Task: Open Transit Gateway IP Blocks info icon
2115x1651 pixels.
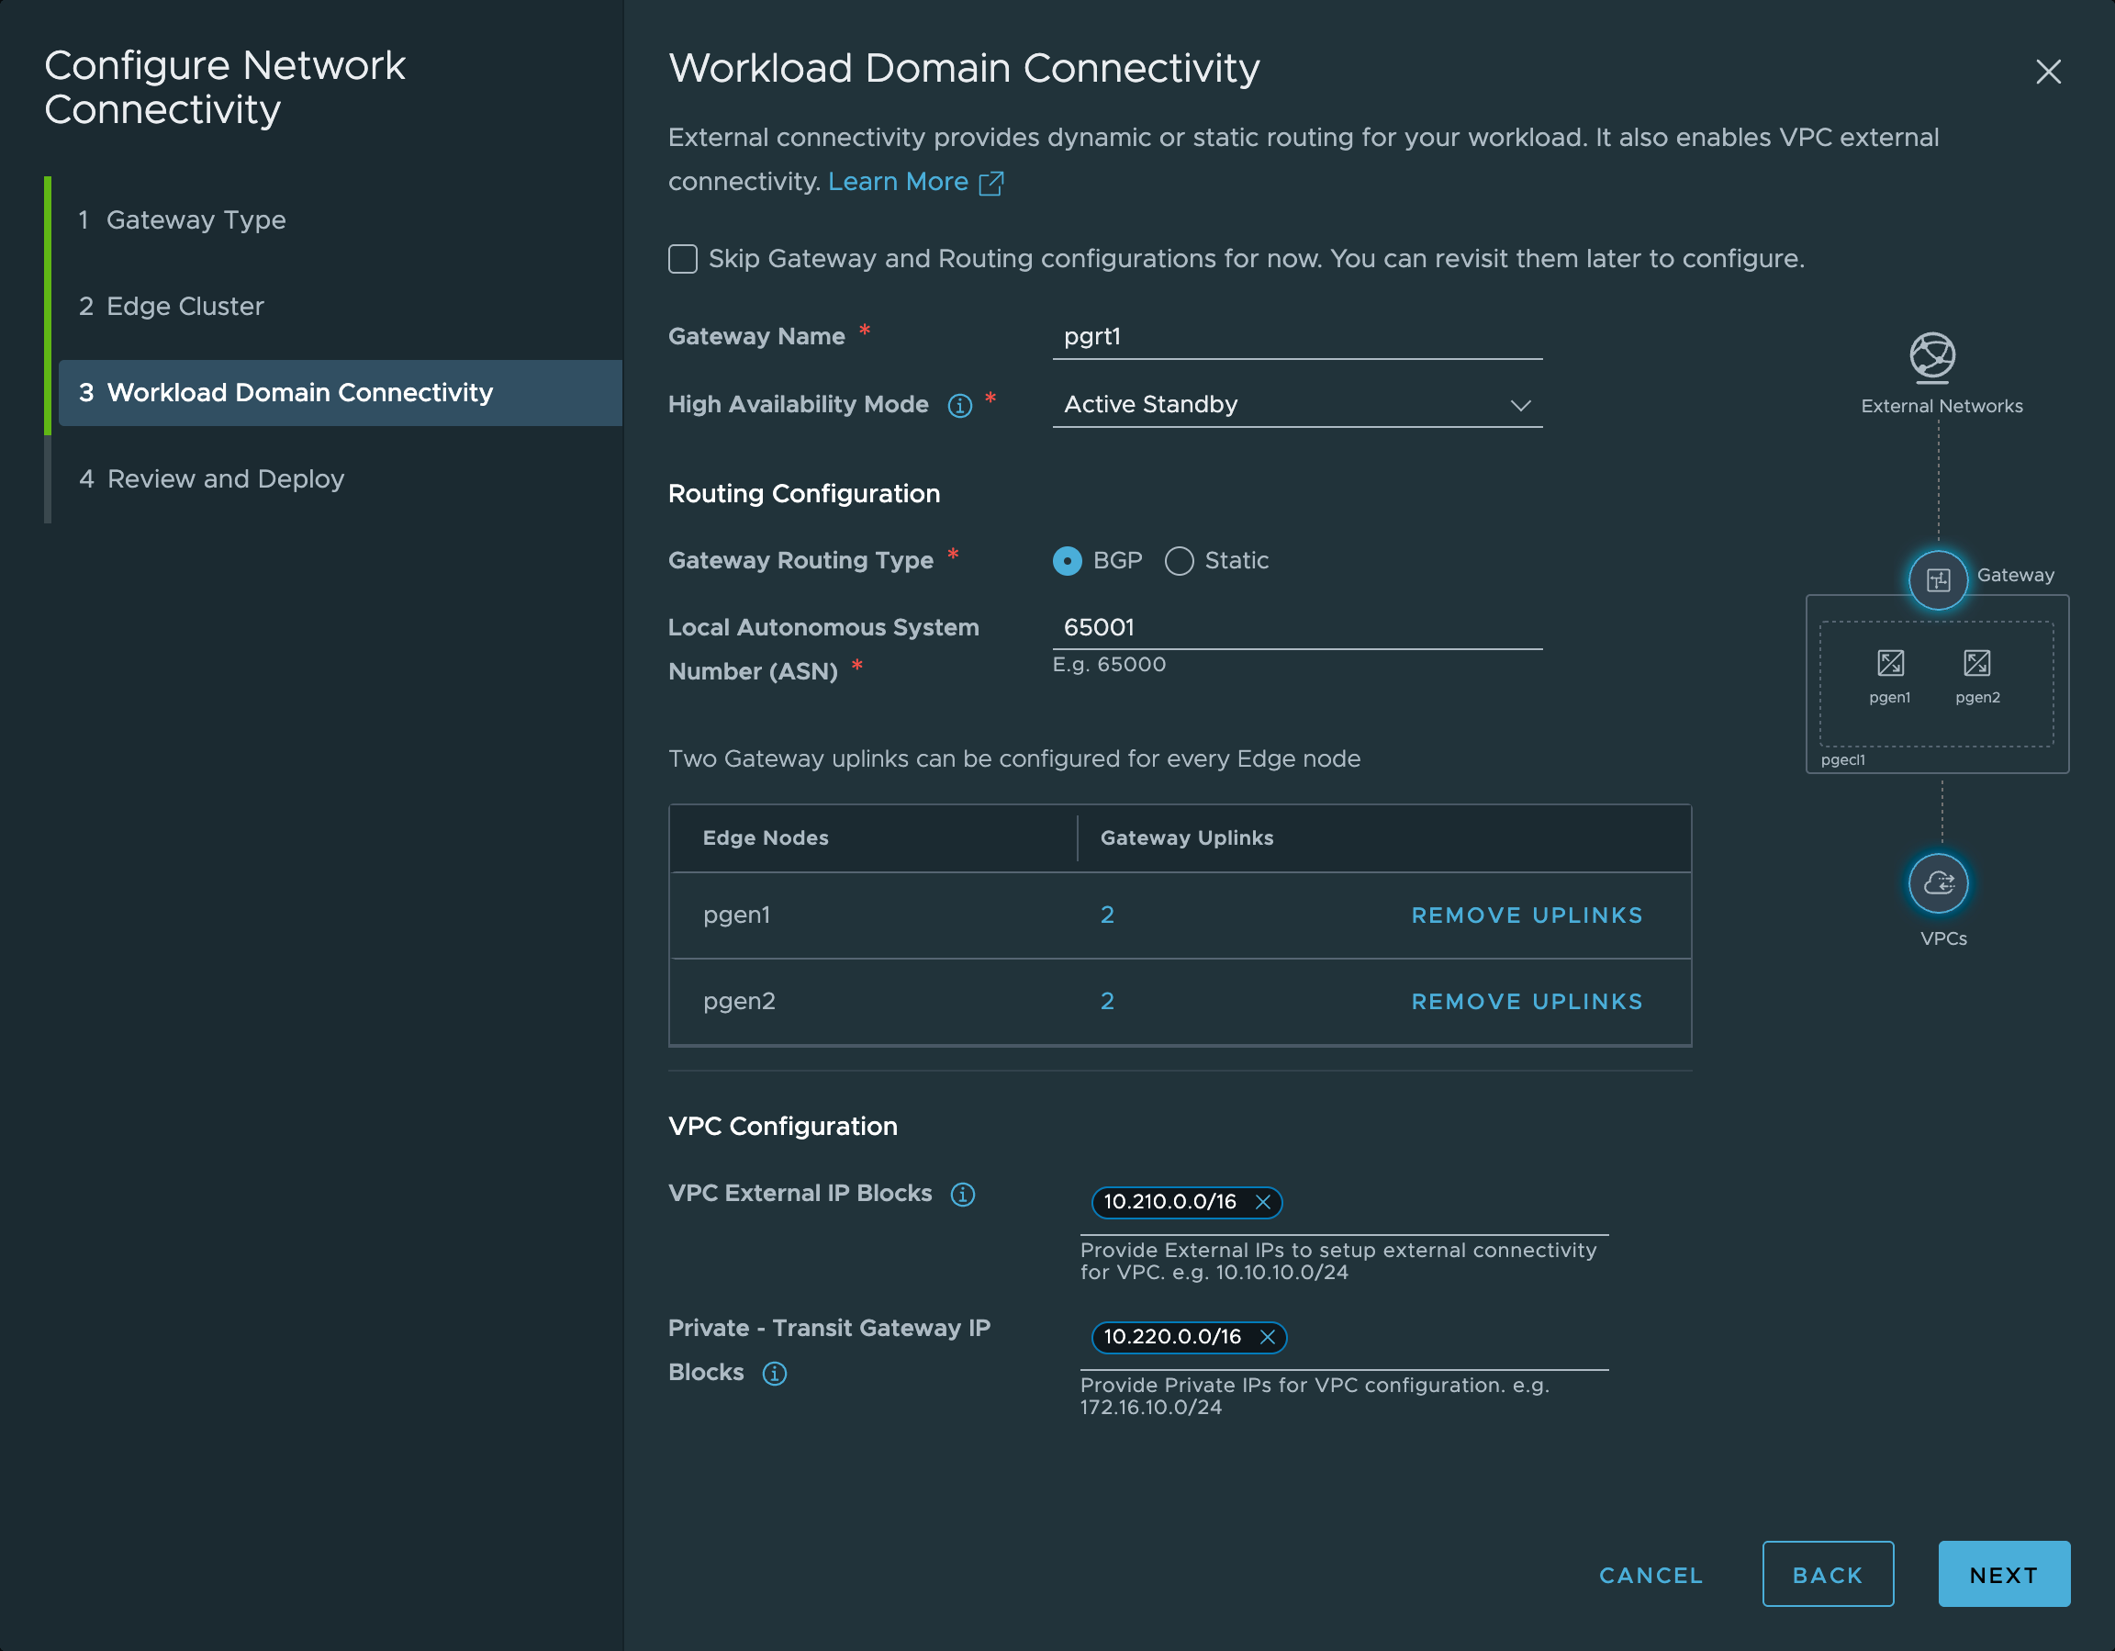Action: tap(774, 1373)
